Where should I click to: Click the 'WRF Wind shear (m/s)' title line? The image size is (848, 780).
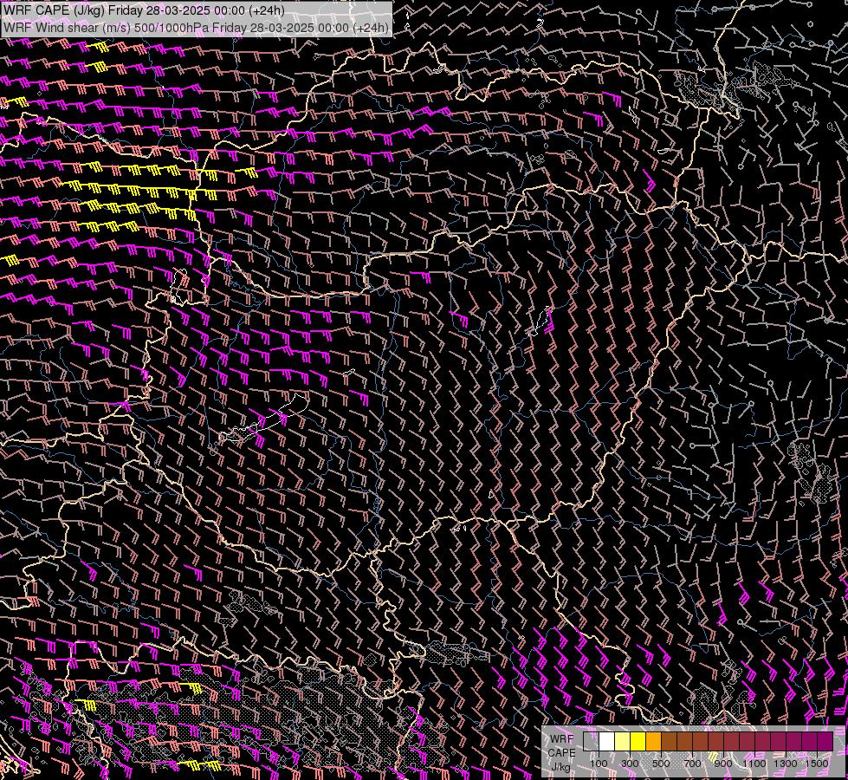pyautogui.click(x=196, y=28)
